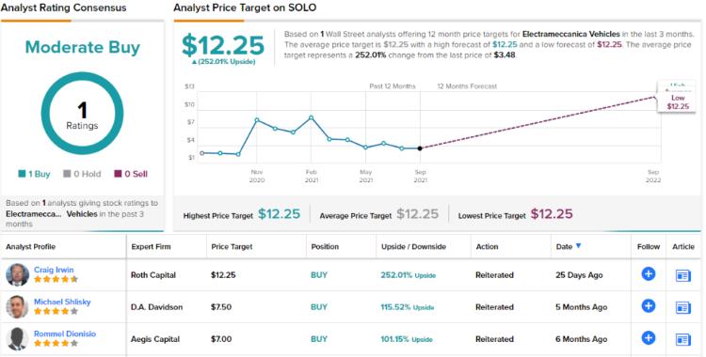
Task: Follow Rommel Dionisio using plus icon
Action: coord(649,338)
